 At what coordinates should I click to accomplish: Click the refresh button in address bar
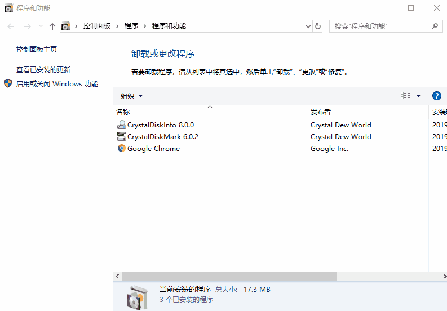click(x=317, y=26)
